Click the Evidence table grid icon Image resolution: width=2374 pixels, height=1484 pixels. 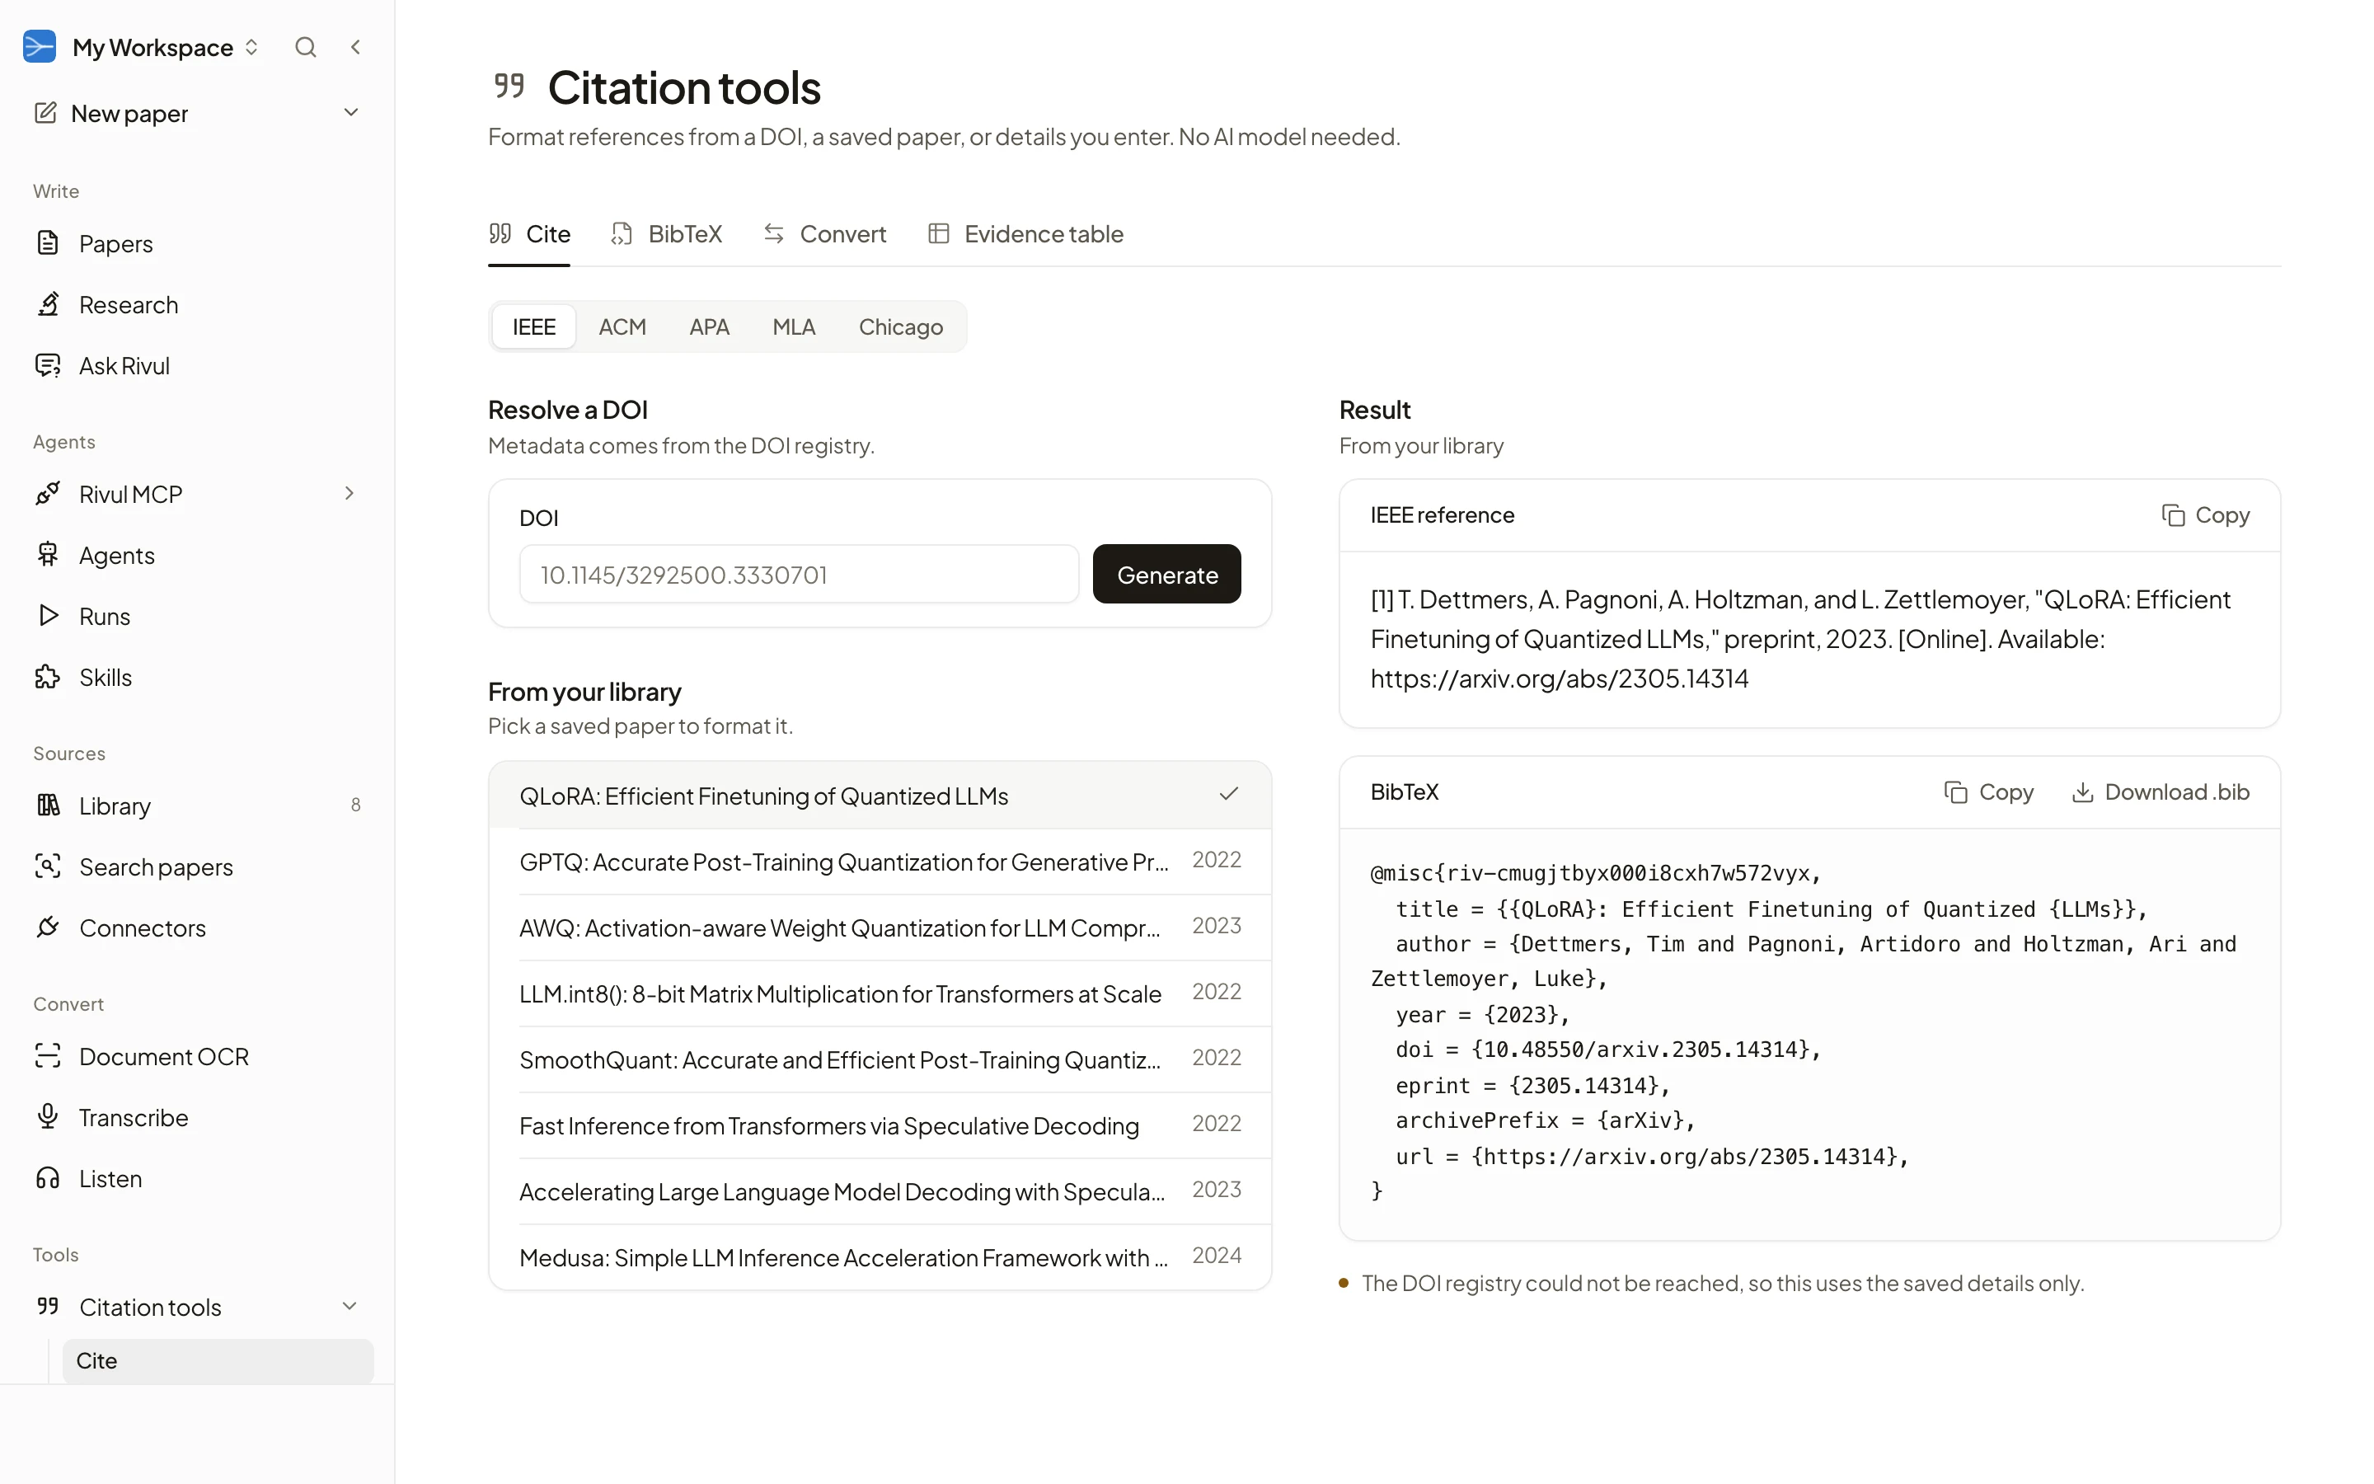coord(939,233)
